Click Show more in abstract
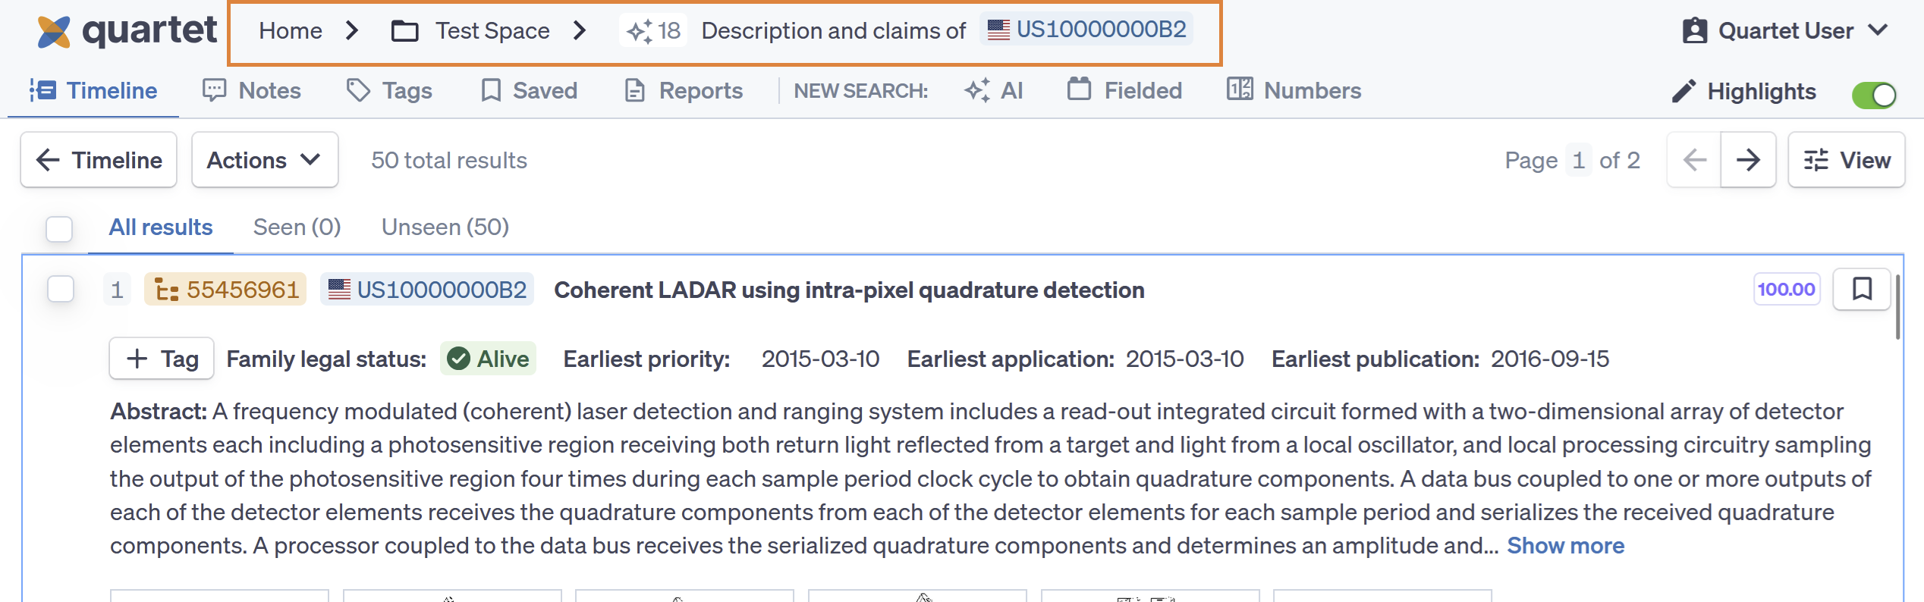This screenshot has width=1924, height=602. click(1565, 546)
